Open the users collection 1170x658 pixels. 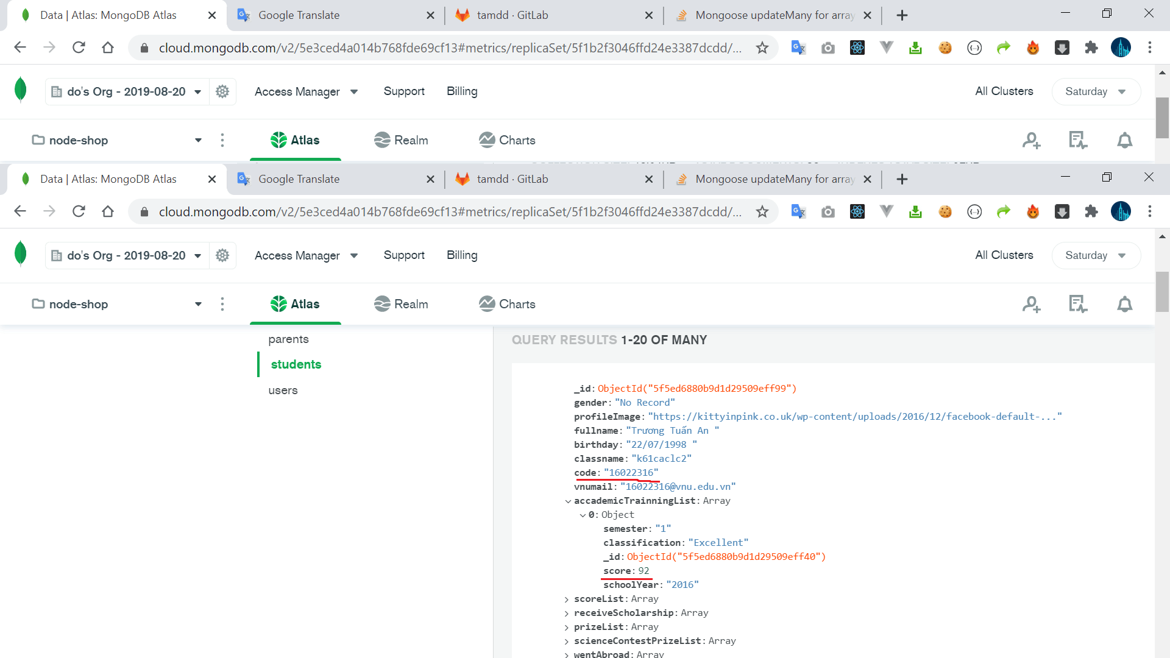tap(283, 390)
